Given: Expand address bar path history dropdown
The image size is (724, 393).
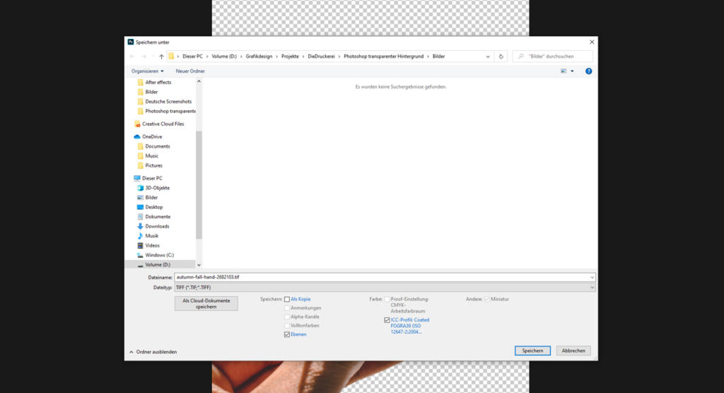Looking at the screenshot, I should click(x=488, y=57).
